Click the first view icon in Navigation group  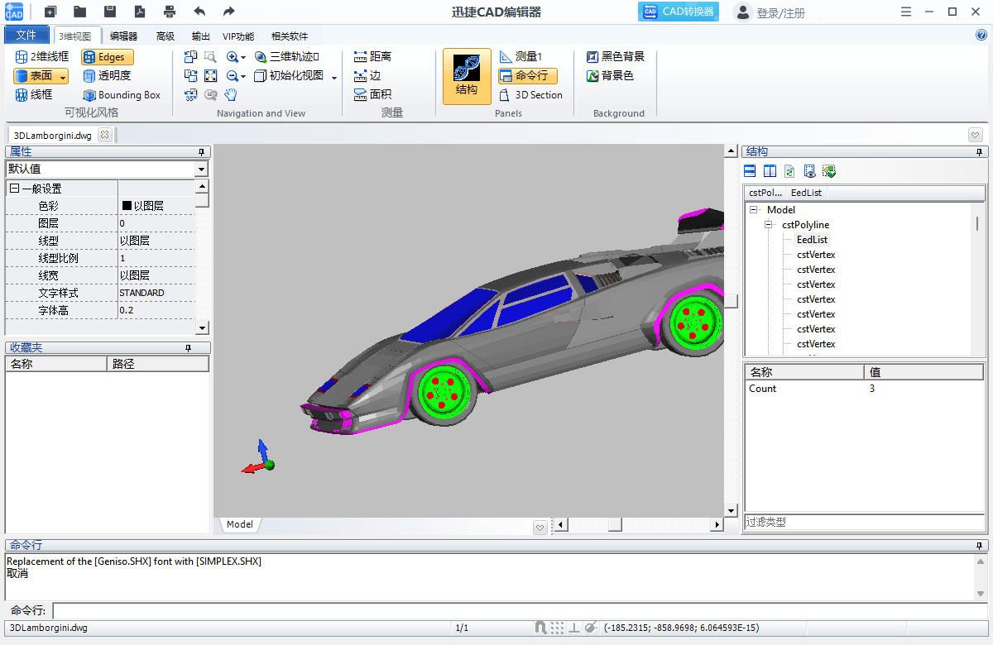[190, 57]
